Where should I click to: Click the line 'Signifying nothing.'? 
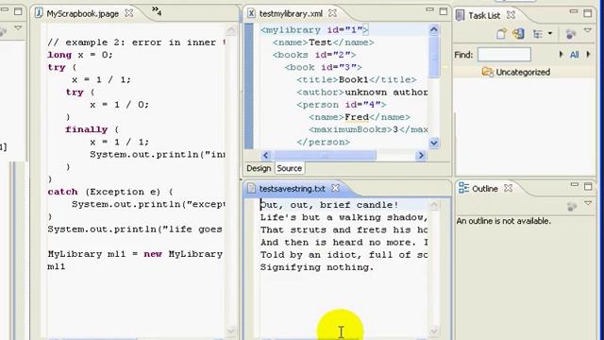coord(317,267)
